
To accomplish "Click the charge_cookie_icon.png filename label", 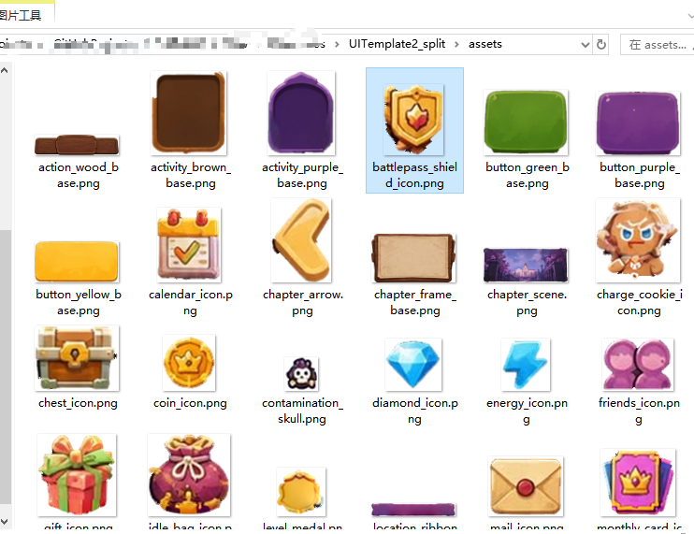I will tap(639, 303).
